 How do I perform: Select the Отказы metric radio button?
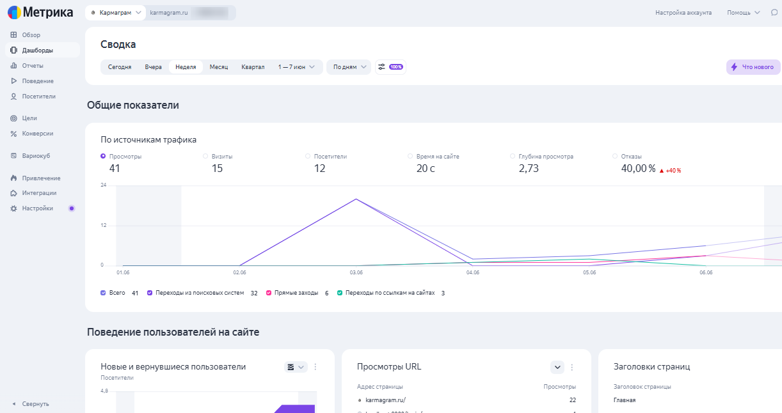point(615,156)
